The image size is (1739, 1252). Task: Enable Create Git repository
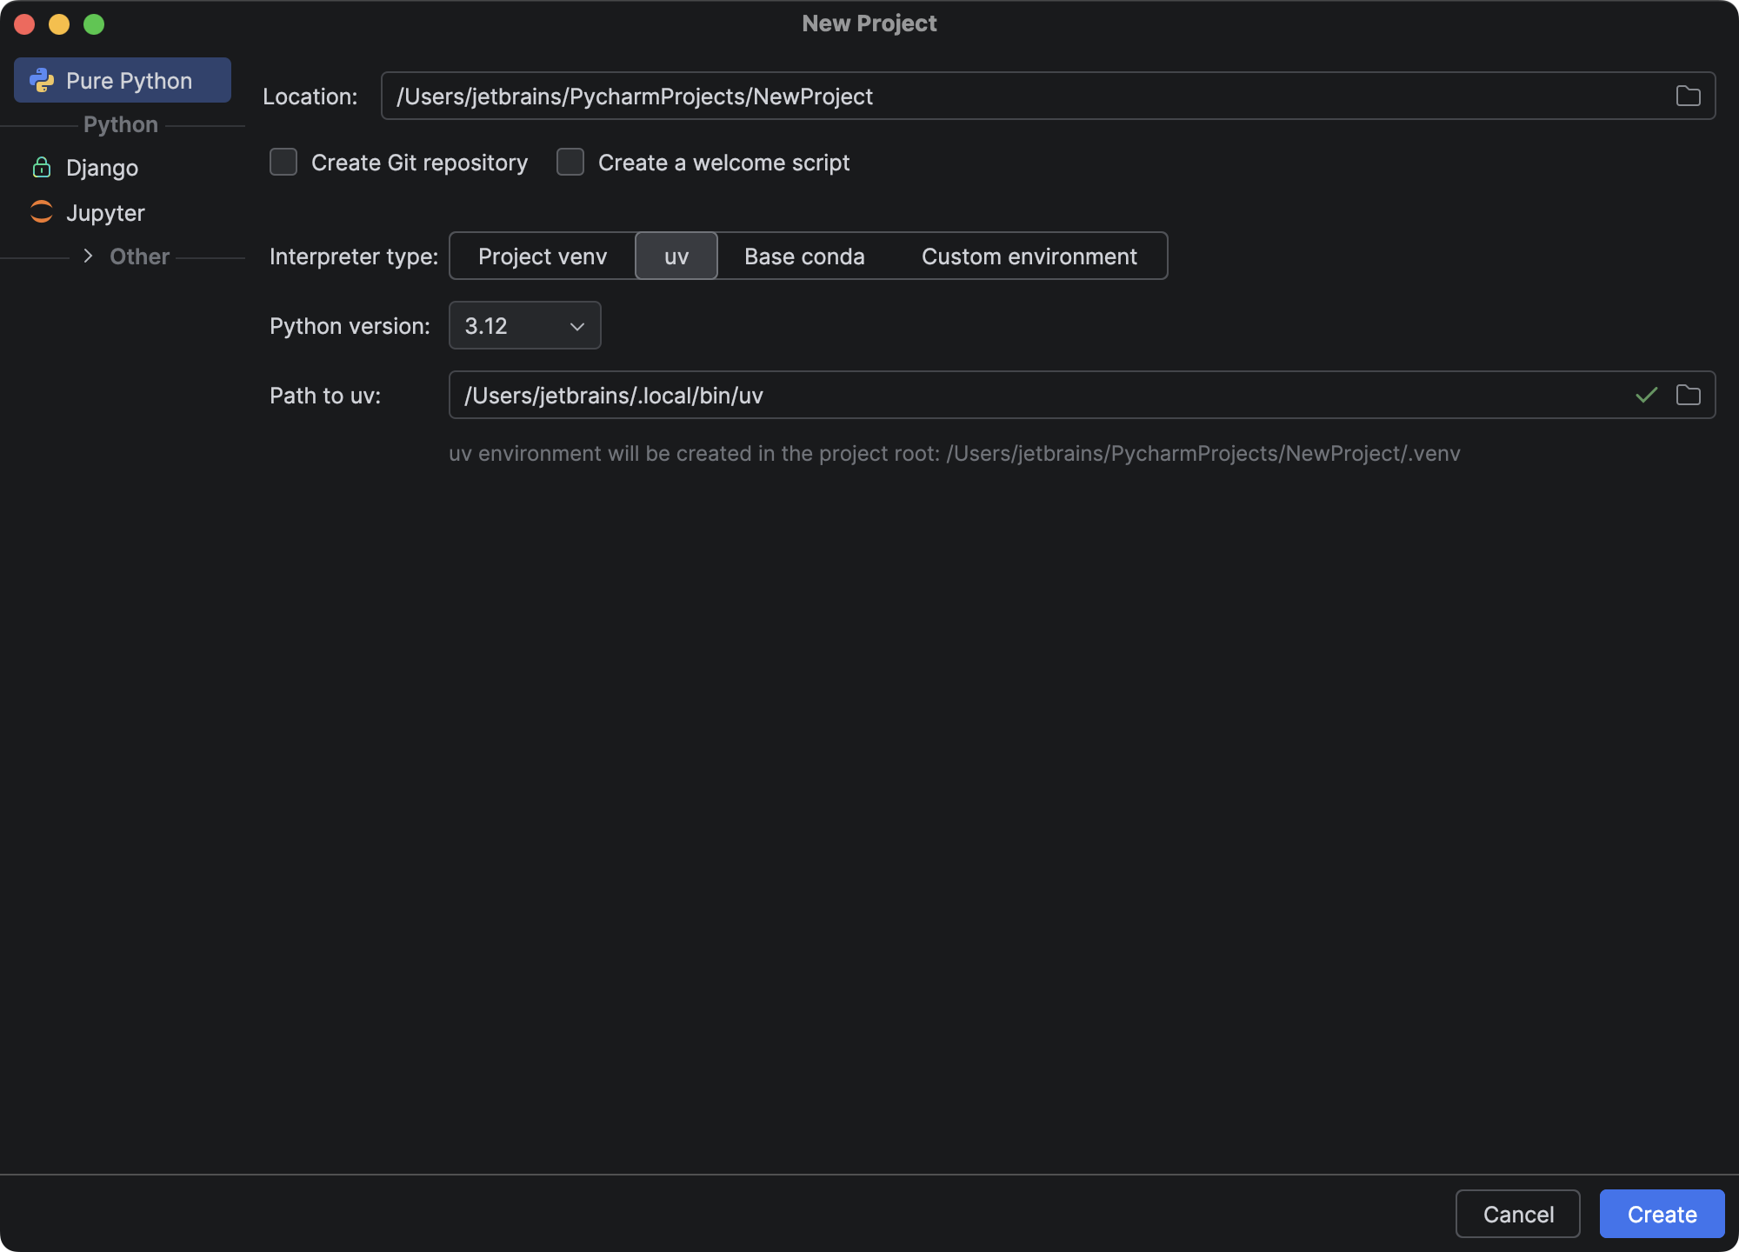(283, 162)
